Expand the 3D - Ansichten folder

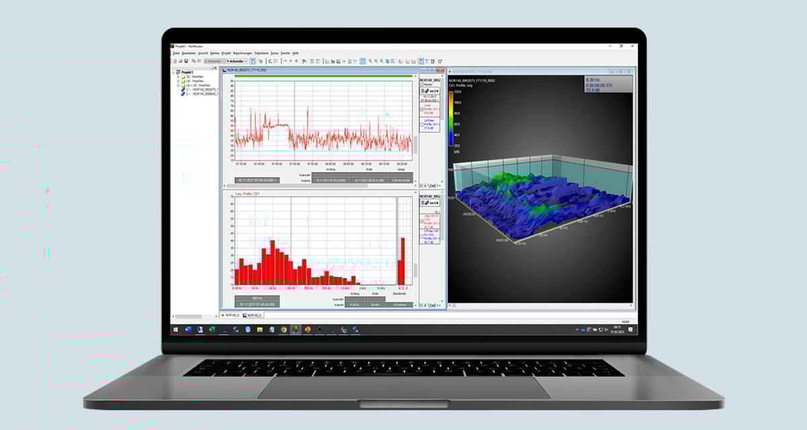click(x=178, y=77)
